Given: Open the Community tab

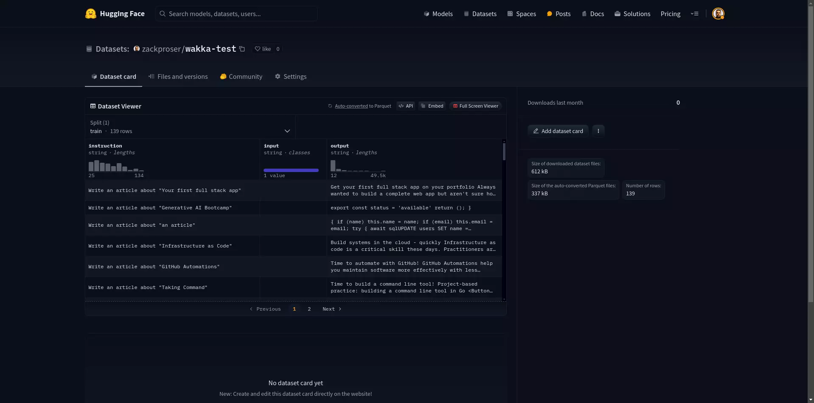Looking at the screenshot, I should pos(241,77).
